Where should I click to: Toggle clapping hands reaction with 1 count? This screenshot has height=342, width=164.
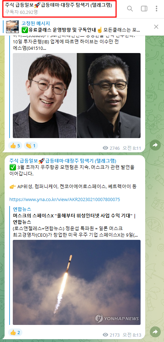click(31, 146)
